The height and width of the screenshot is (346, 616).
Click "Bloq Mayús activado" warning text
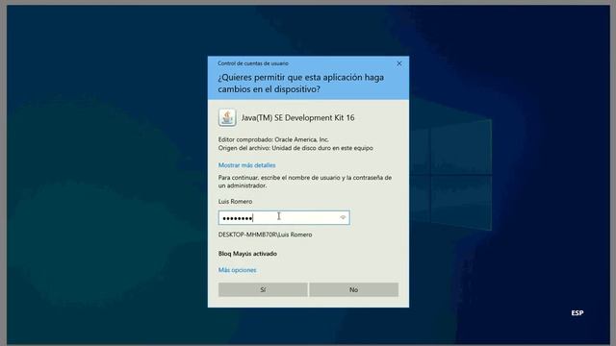pos(247,254)
